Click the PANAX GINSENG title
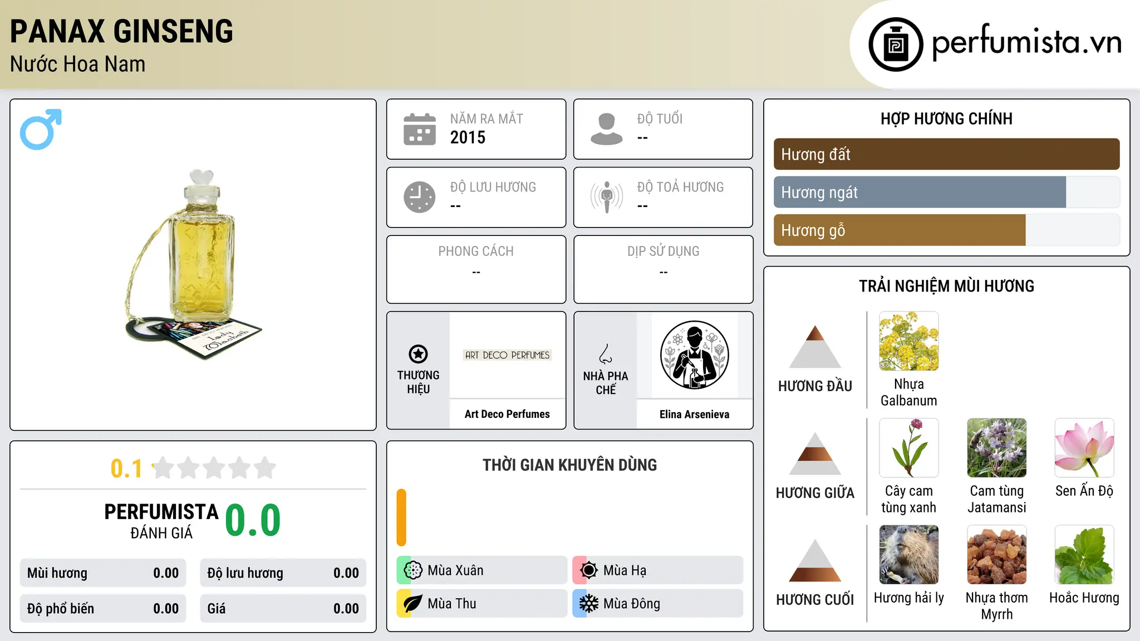The image size is (1140, 641). 121,31
